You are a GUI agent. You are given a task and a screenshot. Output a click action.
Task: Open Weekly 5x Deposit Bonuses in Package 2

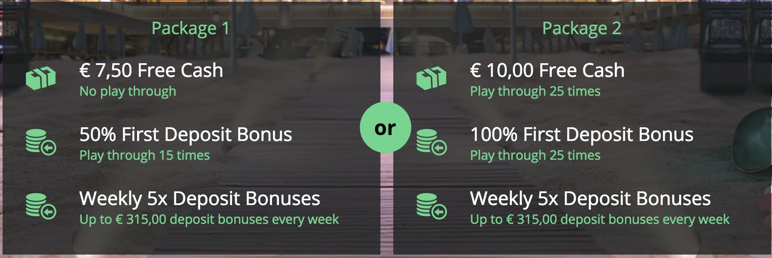590,198
